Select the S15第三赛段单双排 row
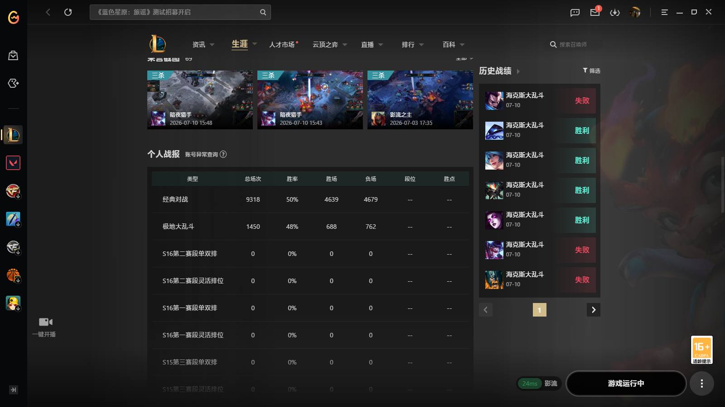Screen dimensions: 725x407 (x=310, y=362)
